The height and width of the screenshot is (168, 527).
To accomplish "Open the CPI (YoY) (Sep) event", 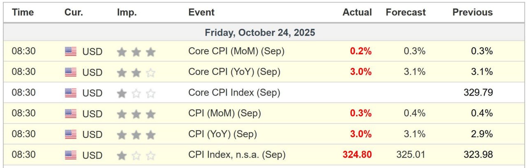I will click(222, 134).
